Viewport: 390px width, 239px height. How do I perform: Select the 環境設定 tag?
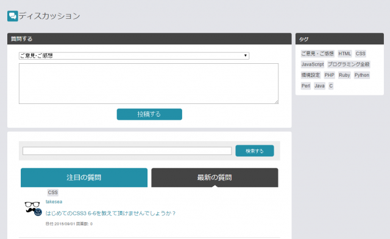tap(311, 75)
